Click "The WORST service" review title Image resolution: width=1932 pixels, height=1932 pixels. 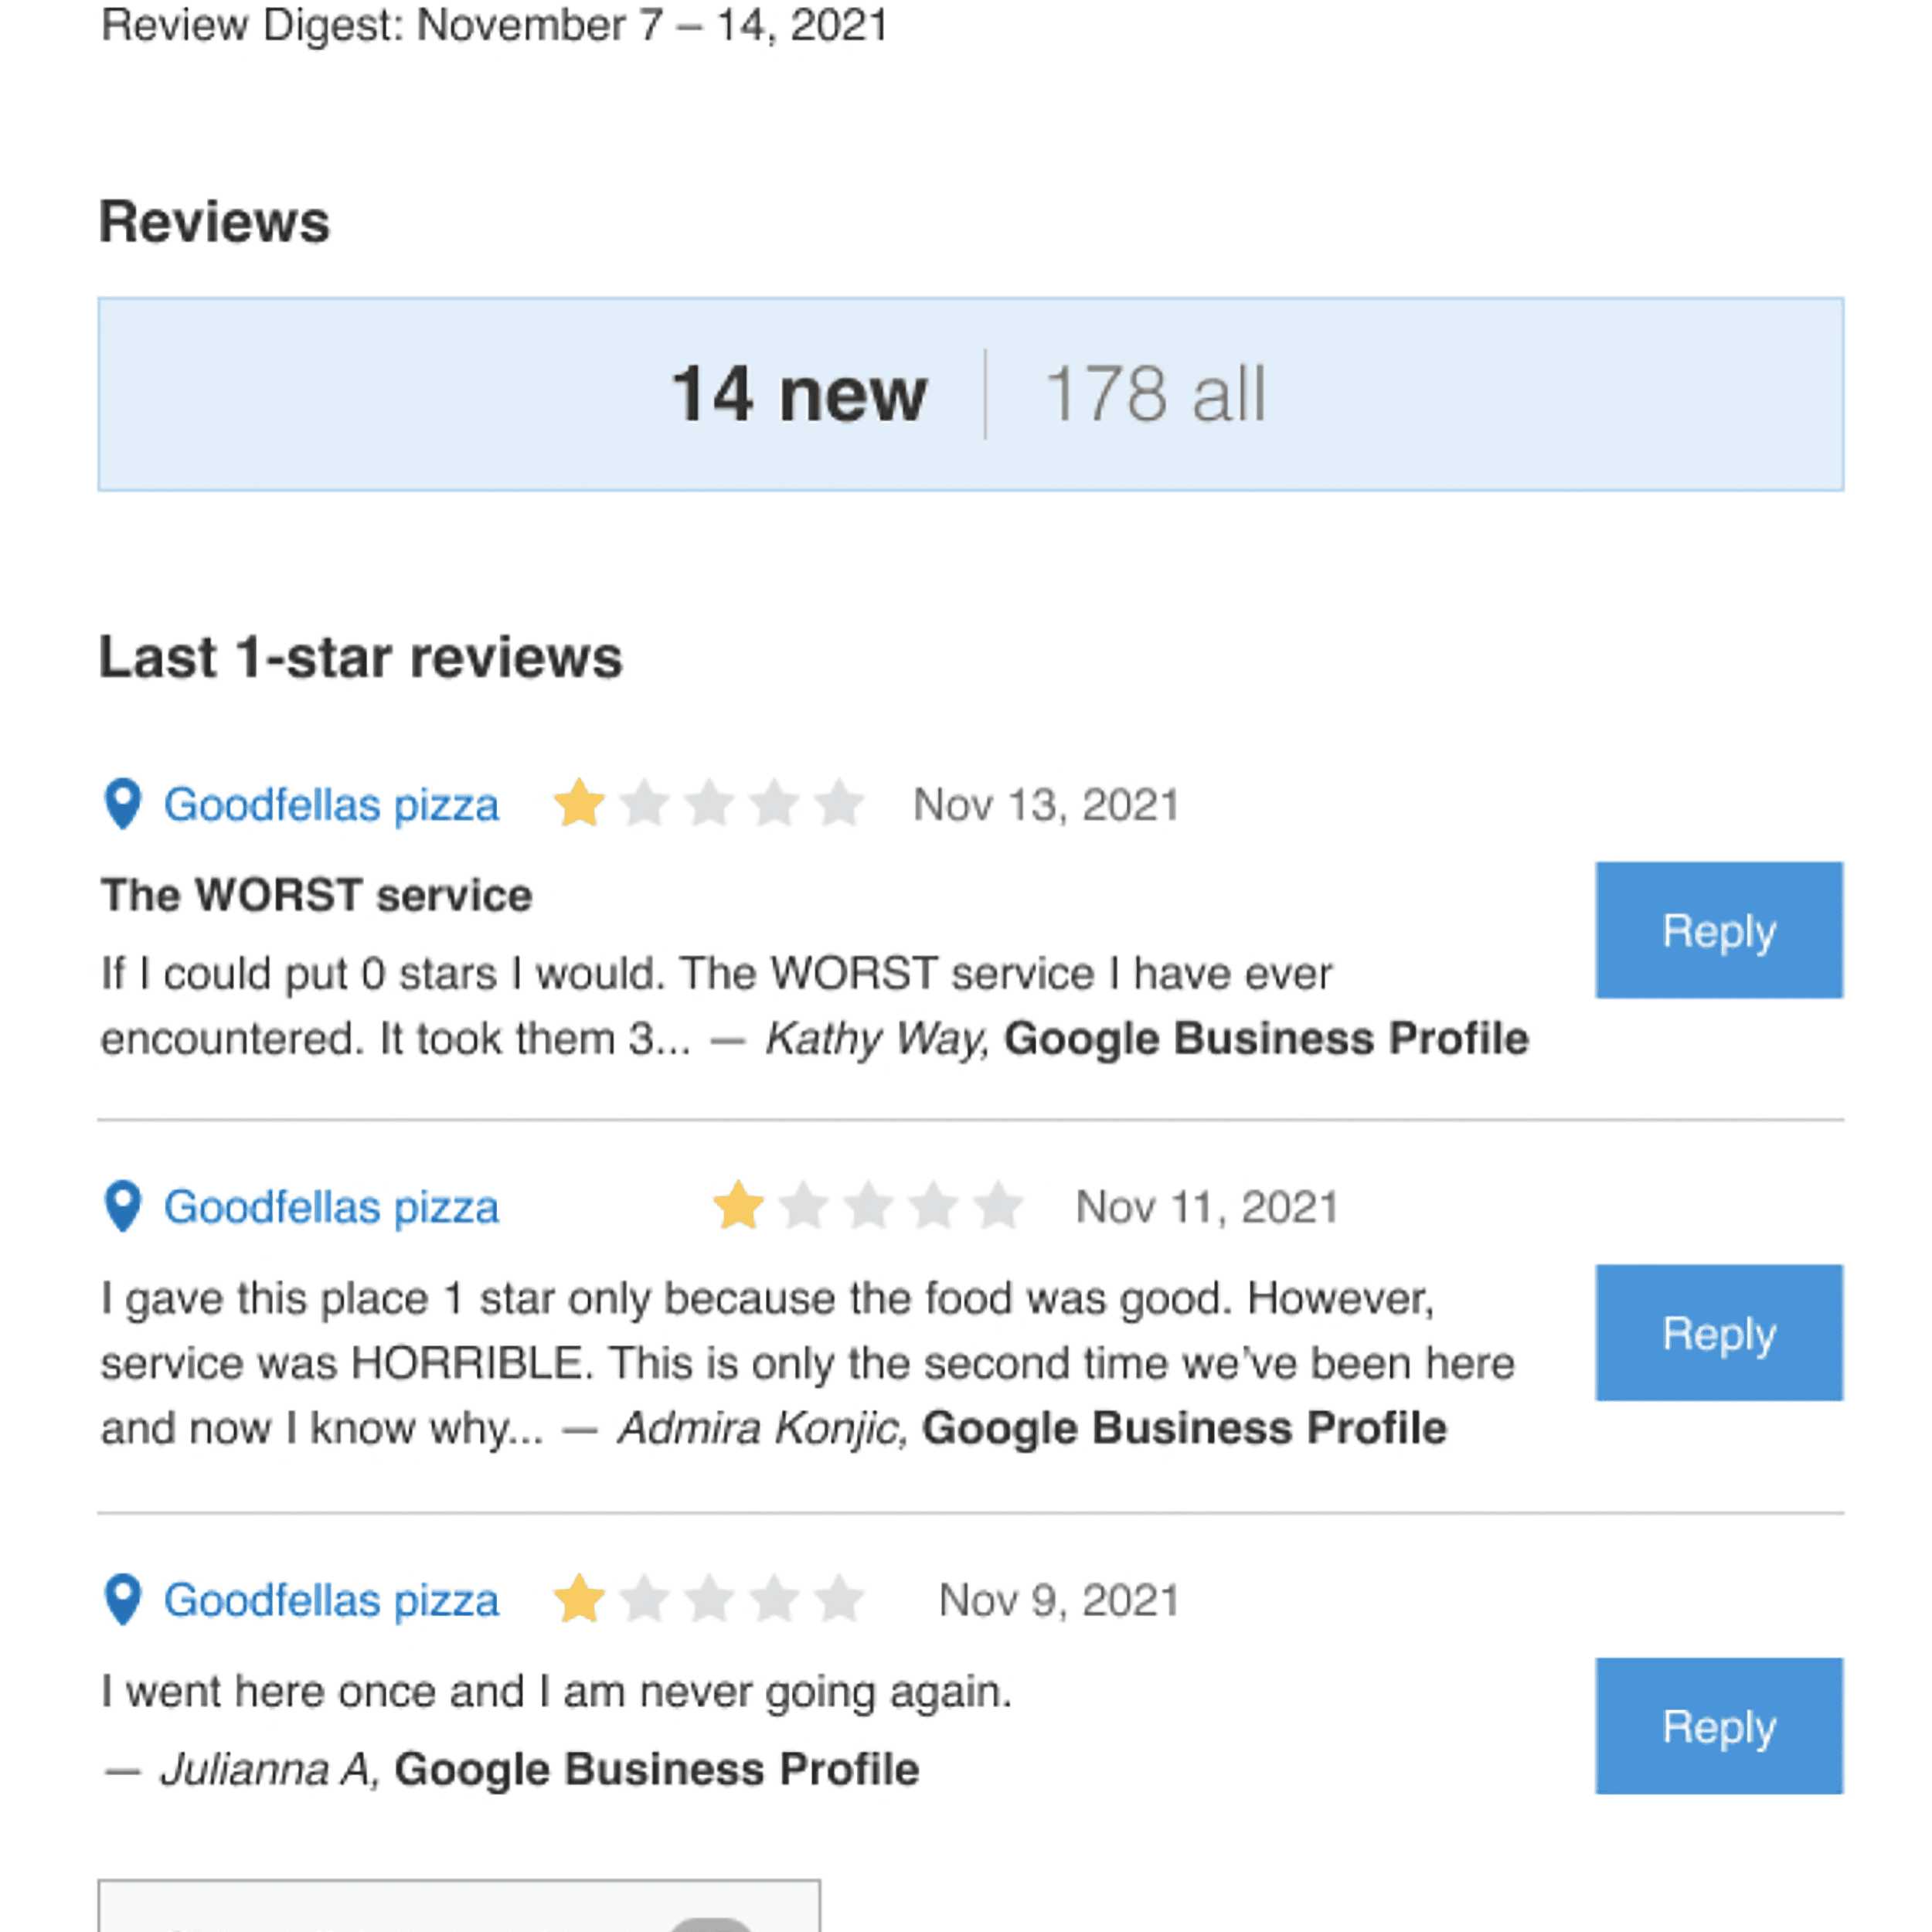(316, 895)
